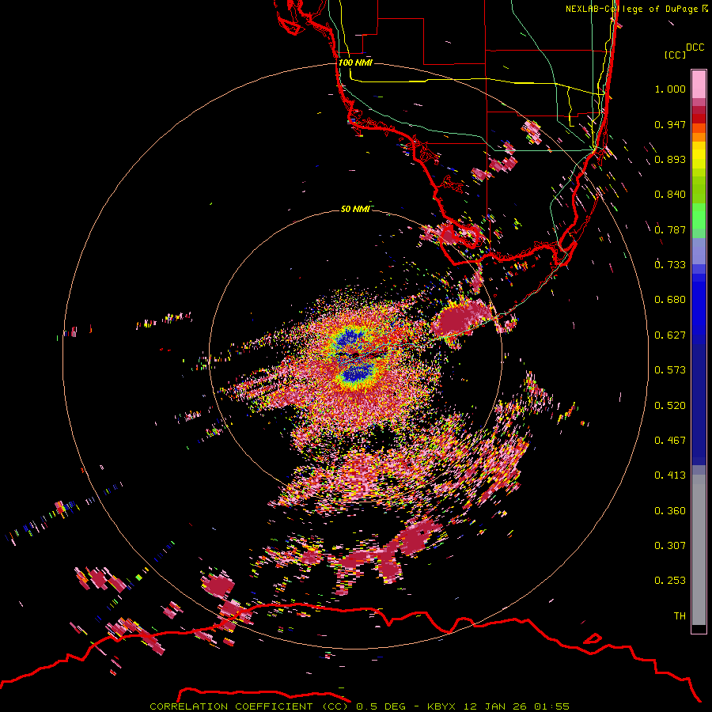Select the 0.573 scale label
The width and height of the screenshot is (712, 712).
(x=670, y=370)
